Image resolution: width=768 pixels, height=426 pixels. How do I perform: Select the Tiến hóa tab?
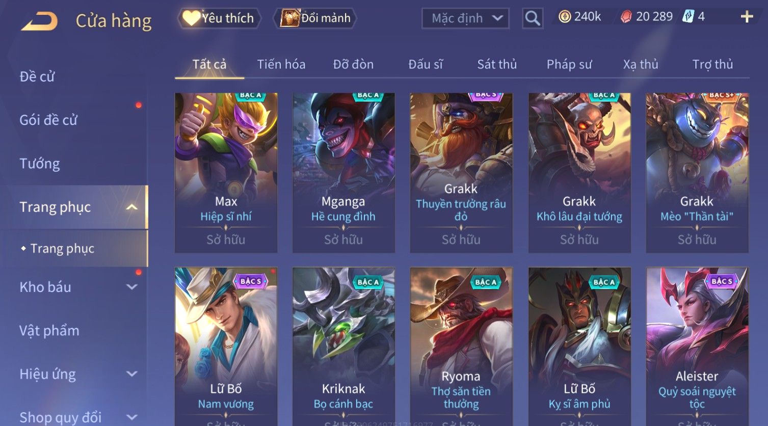point(281,64)
